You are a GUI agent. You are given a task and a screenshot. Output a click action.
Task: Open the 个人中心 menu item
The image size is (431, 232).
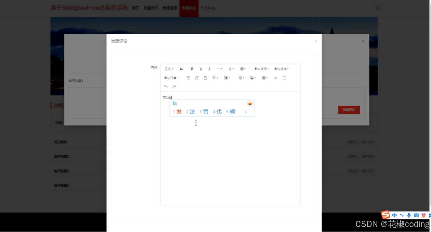(208, 8)
